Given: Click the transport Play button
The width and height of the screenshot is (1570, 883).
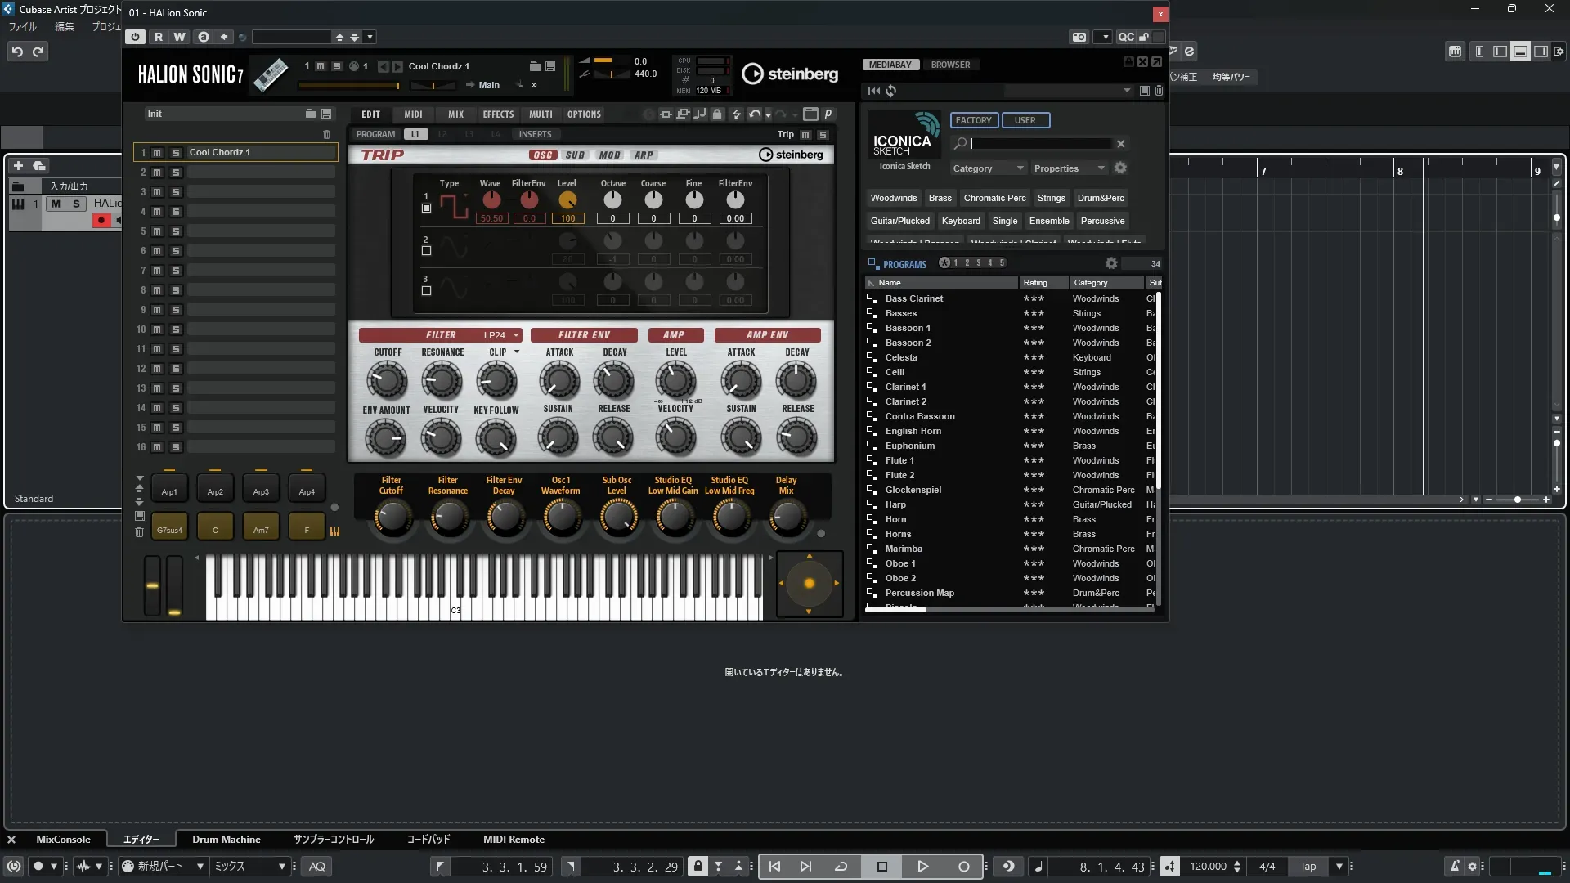Looking at the screenshot, I should [x=922, y=867].
